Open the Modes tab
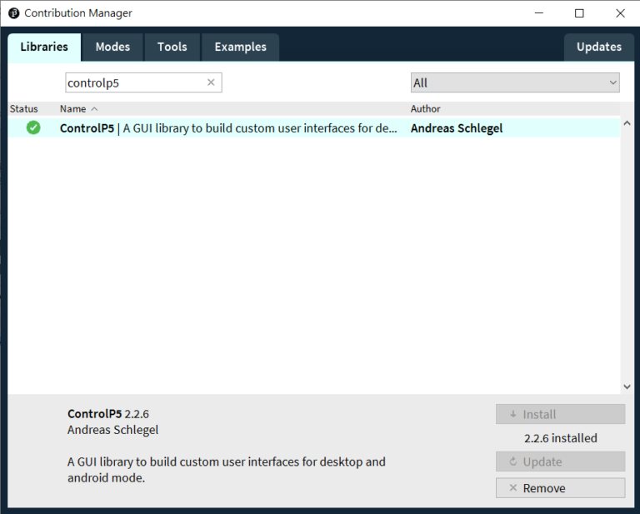 tap(112, 47)
